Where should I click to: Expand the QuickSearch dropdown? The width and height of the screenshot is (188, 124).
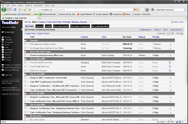click(176, 29)
